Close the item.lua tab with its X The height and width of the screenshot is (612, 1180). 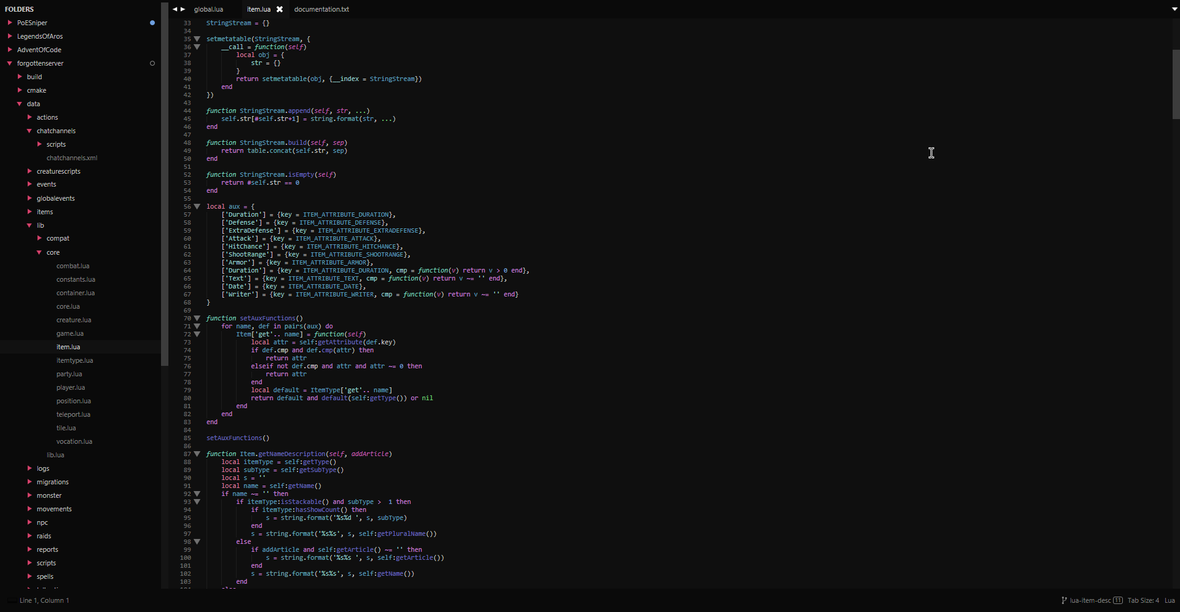pyautogui.click(x=280, y=9)
